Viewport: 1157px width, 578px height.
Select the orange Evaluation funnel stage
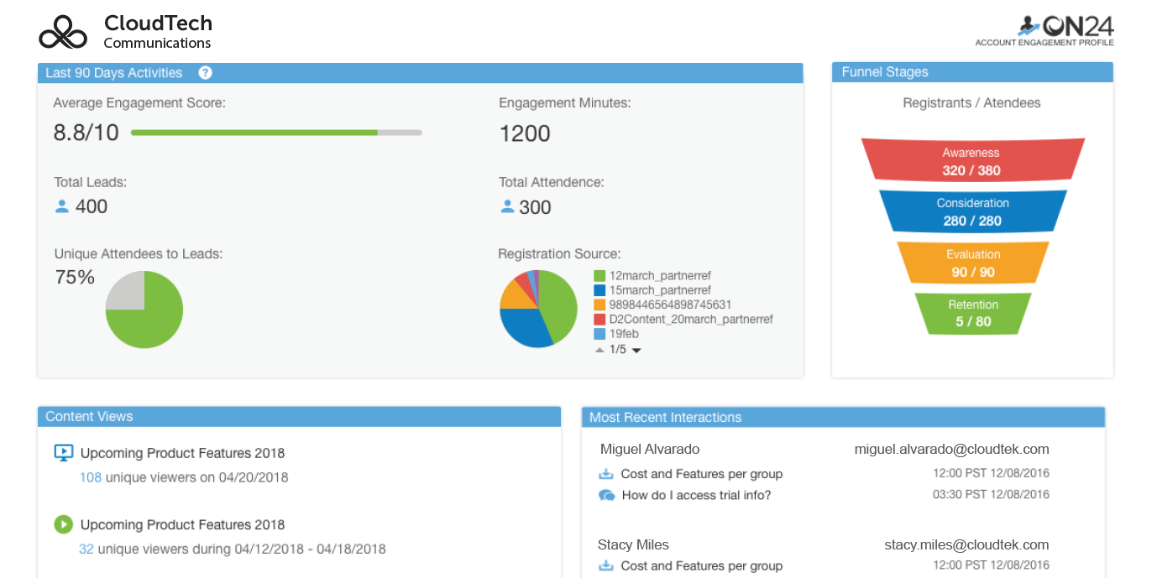(x=972, y=262)
